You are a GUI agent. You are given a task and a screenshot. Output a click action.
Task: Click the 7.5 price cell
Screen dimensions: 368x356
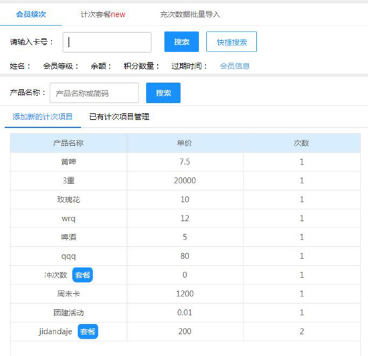[x=185, y=162]
